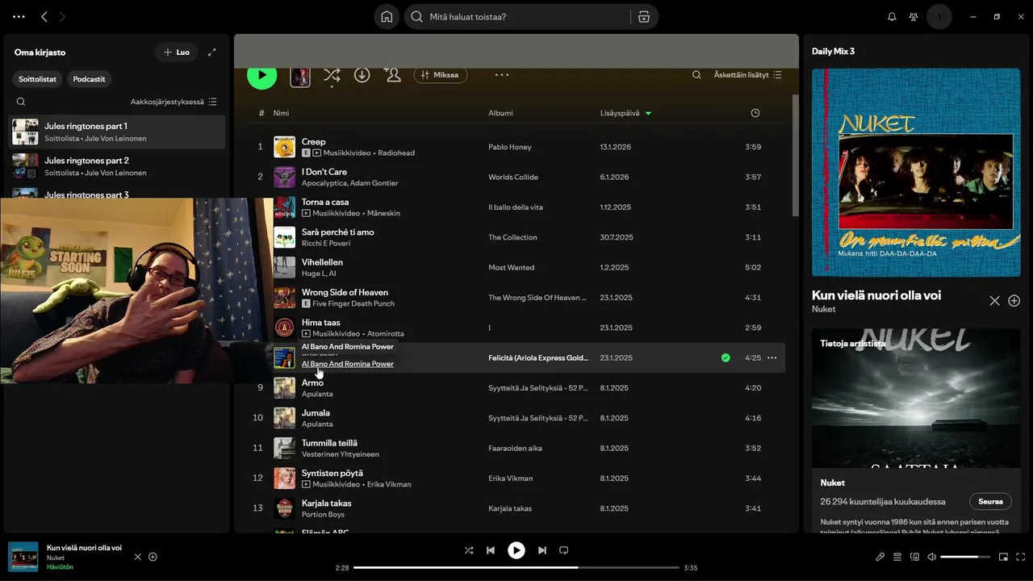Open the Al Bano And Romina Power artist link
The image size is (1033, 581).
[348, 364]
